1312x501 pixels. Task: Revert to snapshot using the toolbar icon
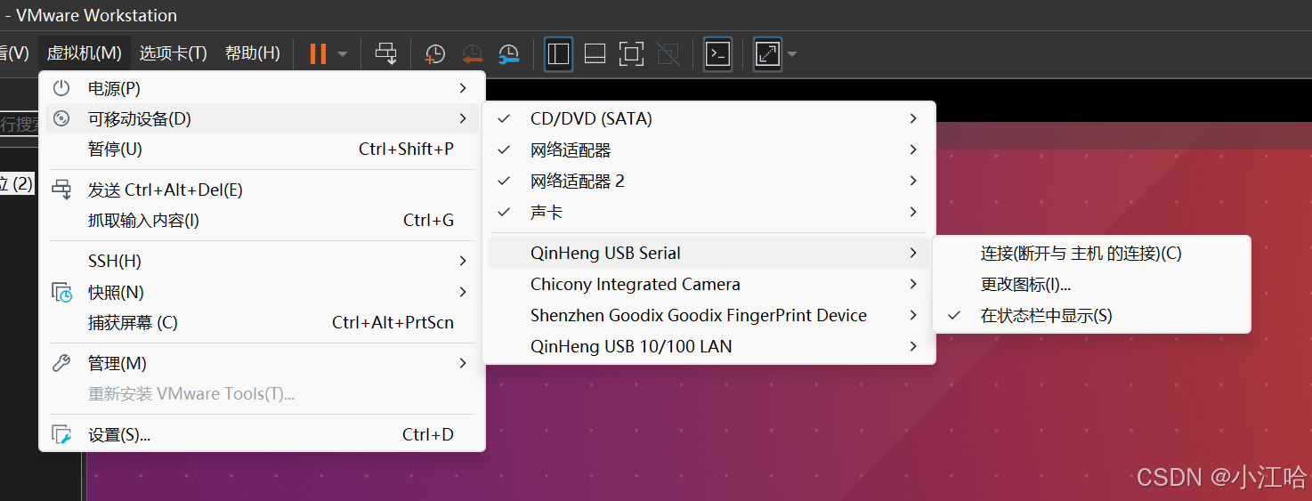click(472, 54)
